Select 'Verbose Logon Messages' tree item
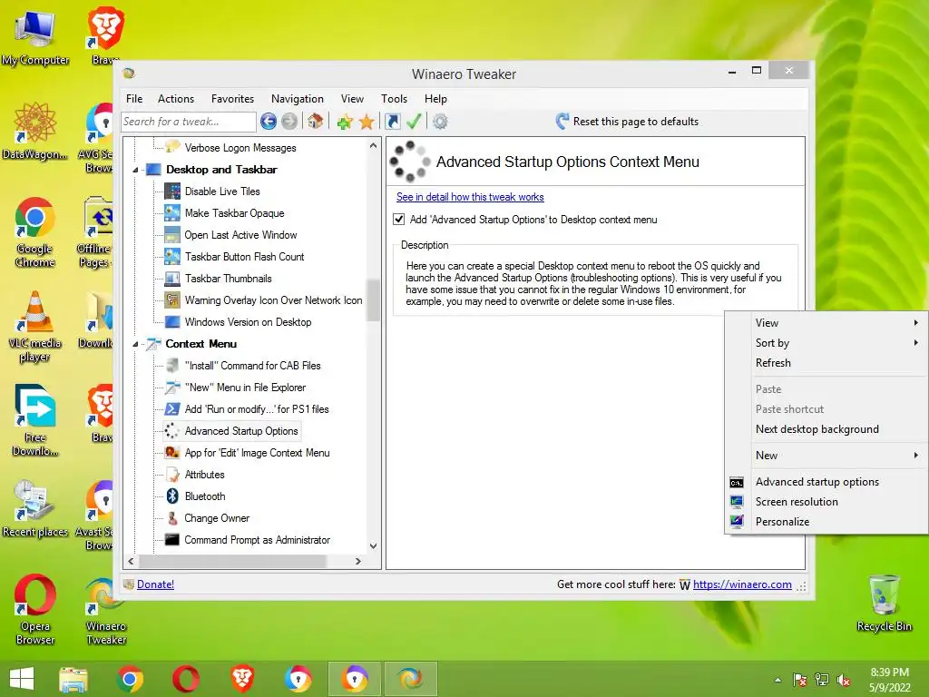The height and width of the screenshot is (697, 929). pyautogui.click(x=240, y=148)
